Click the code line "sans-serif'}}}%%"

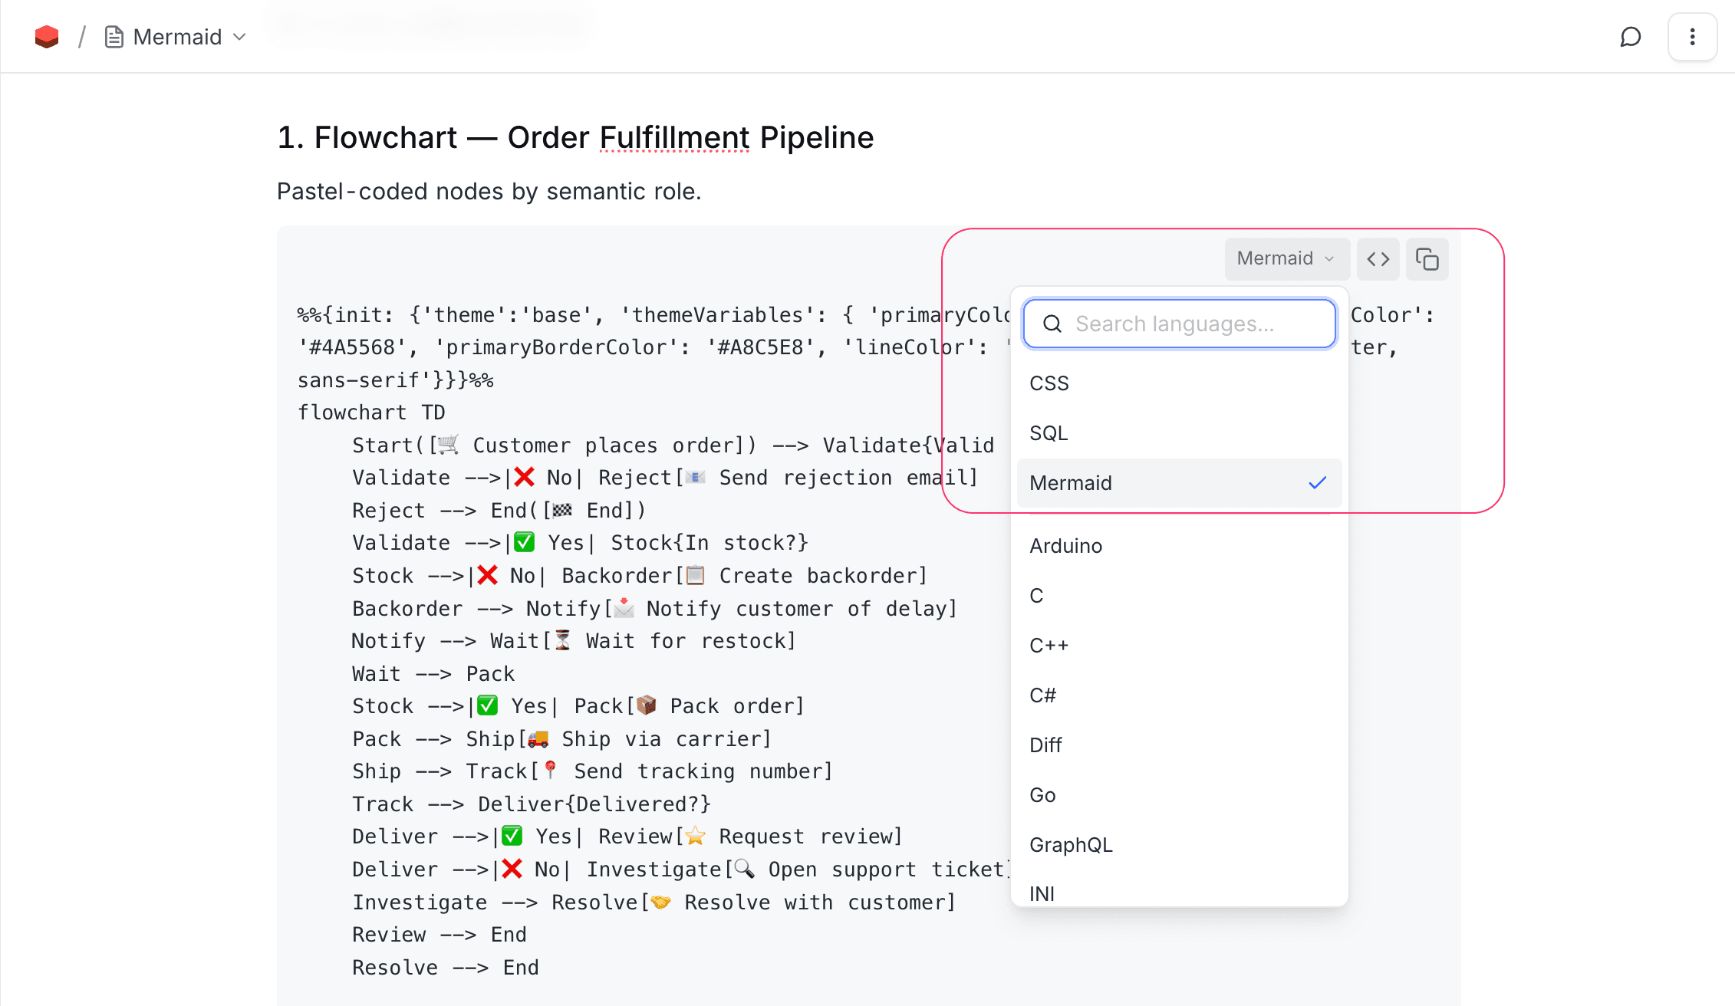coord(396,380)
